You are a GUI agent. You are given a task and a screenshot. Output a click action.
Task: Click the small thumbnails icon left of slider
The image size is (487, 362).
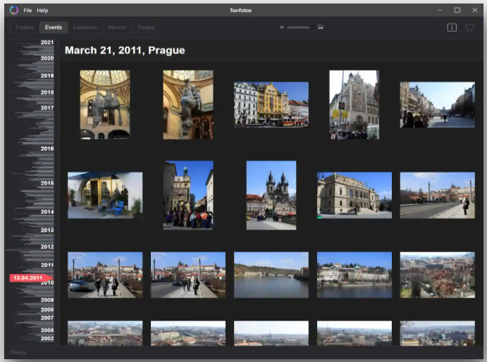(x=282, y=27)
